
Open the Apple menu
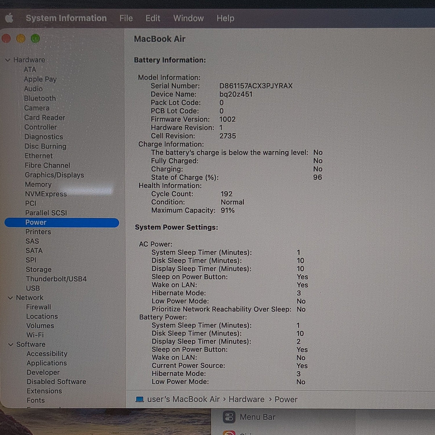pyautogui.click(x=9, y=18)
